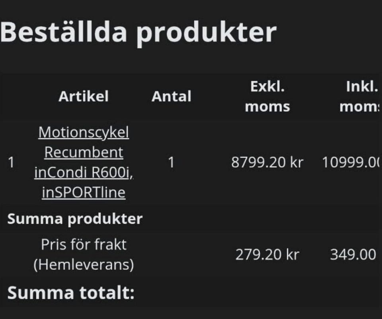
Task: Click the quantity value in the Antal column
Action: click(x=171, y=162)
